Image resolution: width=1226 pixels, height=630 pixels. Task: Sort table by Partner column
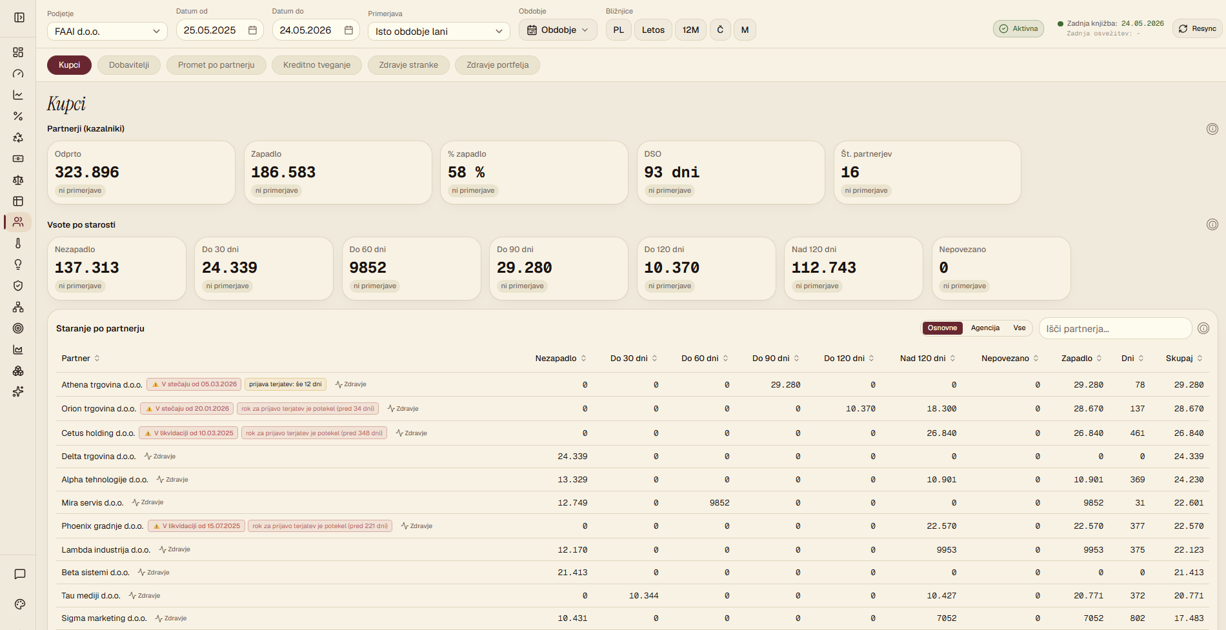(81, 358)
